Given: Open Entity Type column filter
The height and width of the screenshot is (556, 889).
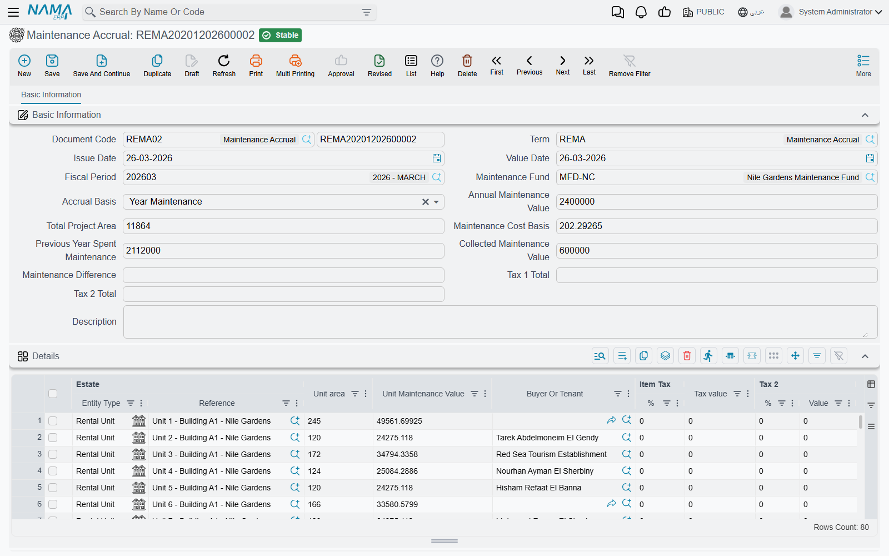Looking at the screenshot, I should pos(131,403).
